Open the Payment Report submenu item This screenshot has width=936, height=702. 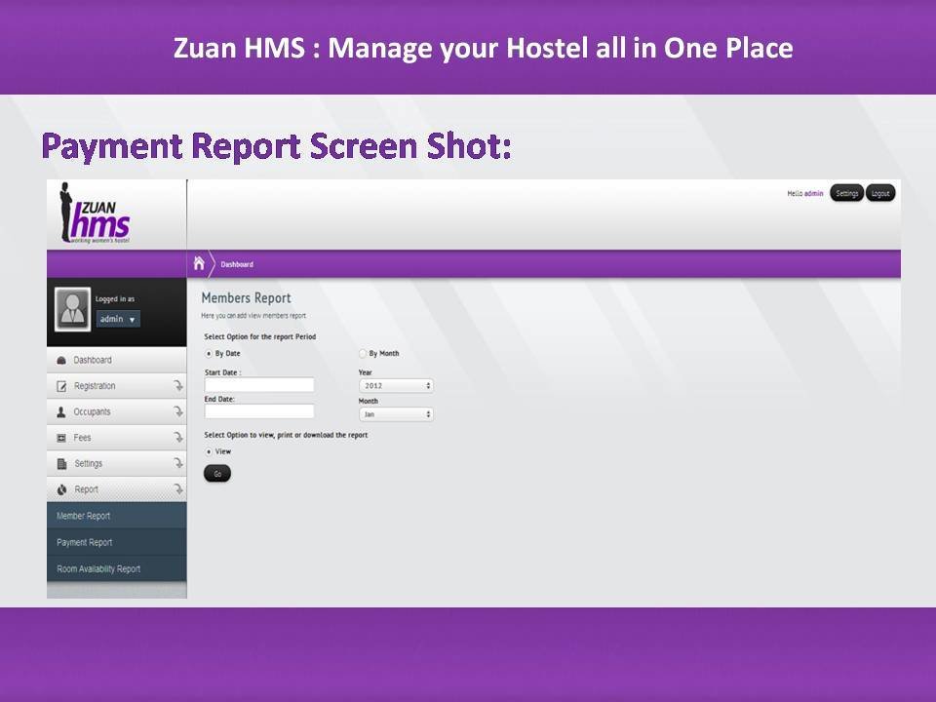click(116, 542)
